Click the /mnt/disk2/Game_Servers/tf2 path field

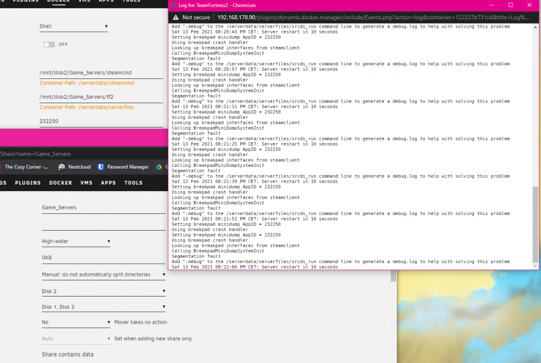[x=101, y=97]
